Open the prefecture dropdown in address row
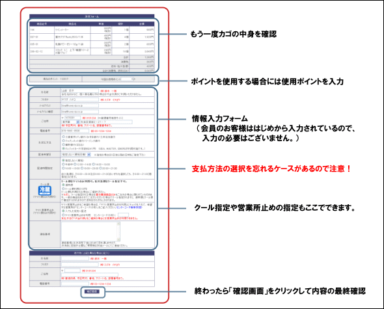Viewport: 384px width, 309px height. pyautogui.click(x=70, y=122)
